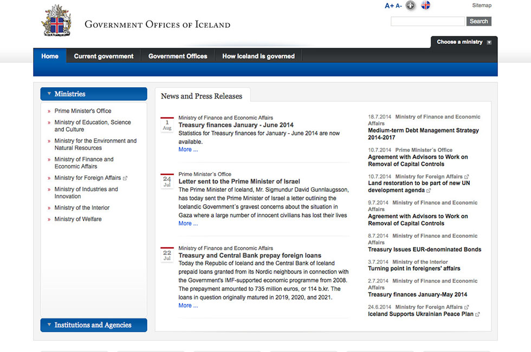Click 3.7.2014 Ministry of the Interior label
Image resolution: width=531 pixels, height=352 pixels.
[x=407, y=262]
